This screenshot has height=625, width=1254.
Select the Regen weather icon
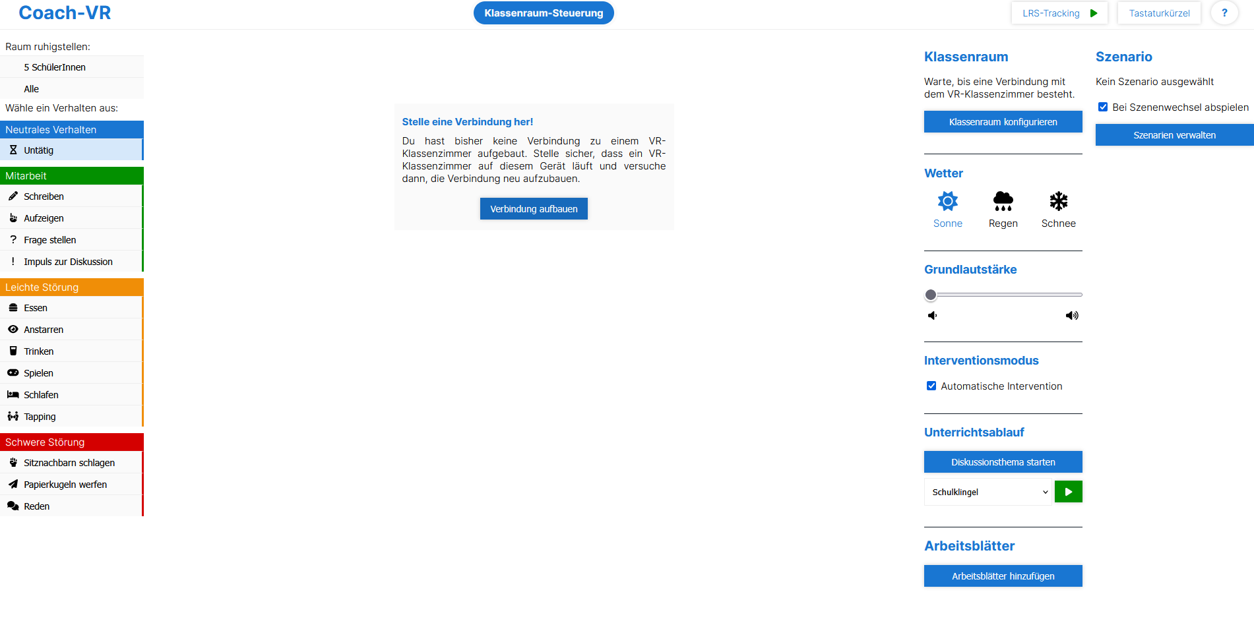pos(1003,201)
